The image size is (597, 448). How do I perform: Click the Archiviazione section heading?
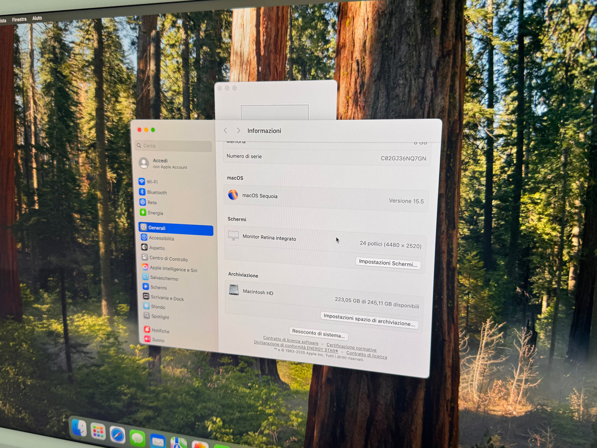coord(243,275)
